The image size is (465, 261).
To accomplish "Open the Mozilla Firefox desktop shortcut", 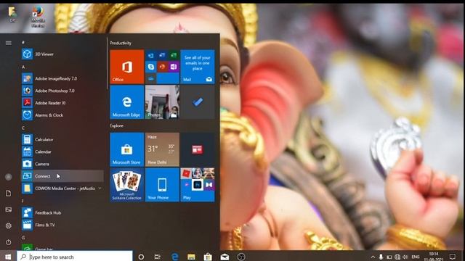I will click(x=38, y=17).
